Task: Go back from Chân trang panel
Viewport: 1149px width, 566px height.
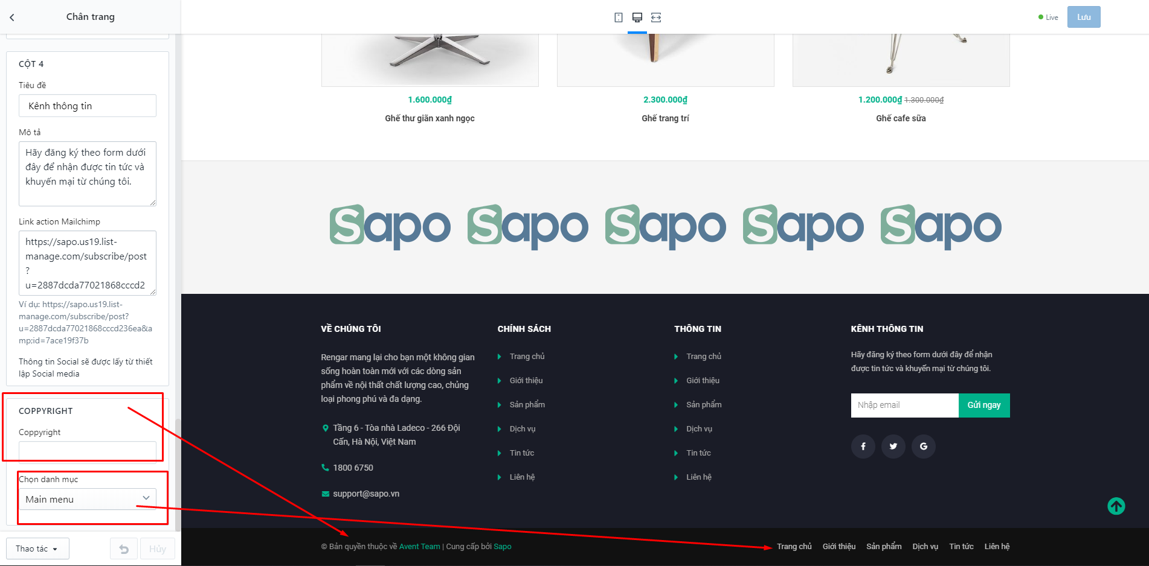Action: pyautogui.click(x=12, y=17)
